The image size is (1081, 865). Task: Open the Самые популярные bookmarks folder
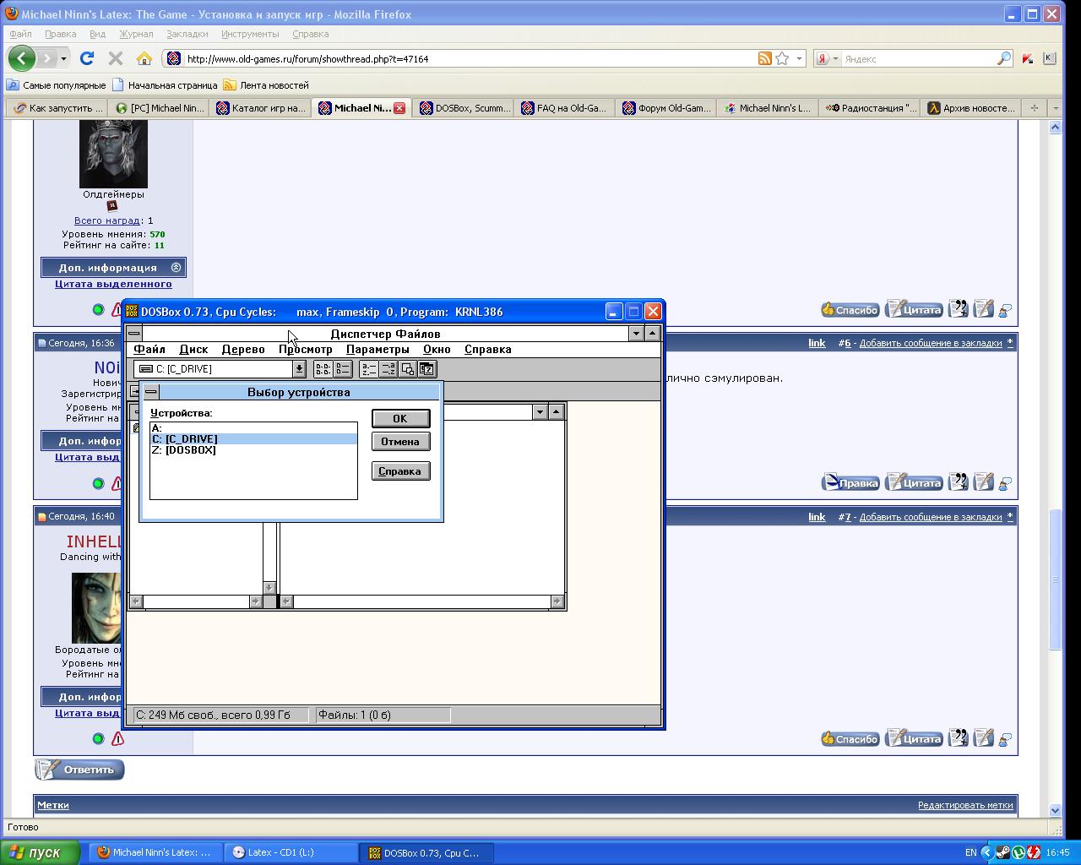[x=57, y=85]
